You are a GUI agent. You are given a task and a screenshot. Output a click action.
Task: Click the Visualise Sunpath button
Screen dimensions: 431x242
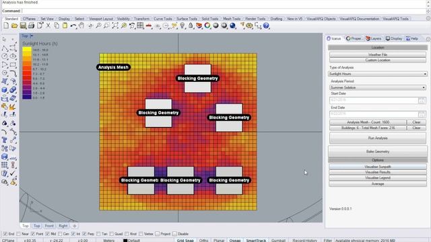tap(378, 167)
